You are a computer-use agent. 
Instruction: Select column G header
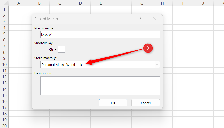(x=142, y=3)
